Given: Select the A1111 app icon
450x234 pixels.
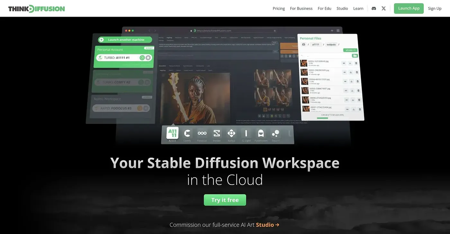Looking at the screenshot, I should [x=172, y=133].
